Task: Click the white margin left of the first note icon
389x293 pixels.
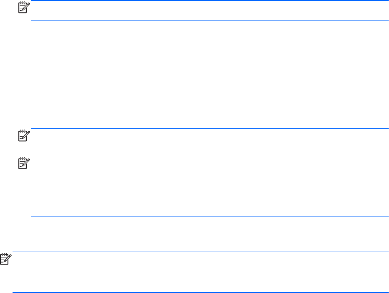Action: [8, 6]
